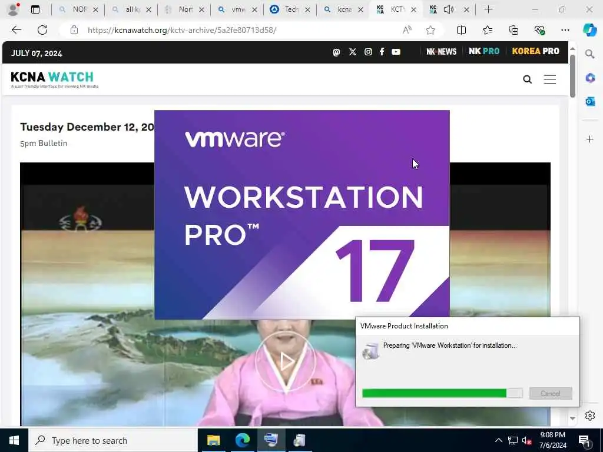Open the taskbar clock and date
This screenshot has width=603, height=452.
pos(552,440)
